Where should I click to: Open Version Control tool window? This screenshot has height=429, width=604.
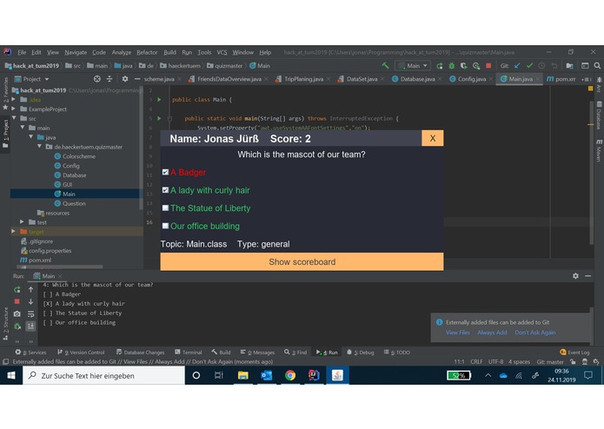coord(82,352)
